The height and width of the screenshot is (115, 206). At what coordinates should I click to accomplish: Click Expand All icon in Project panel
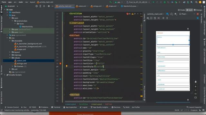coord(40,6)
